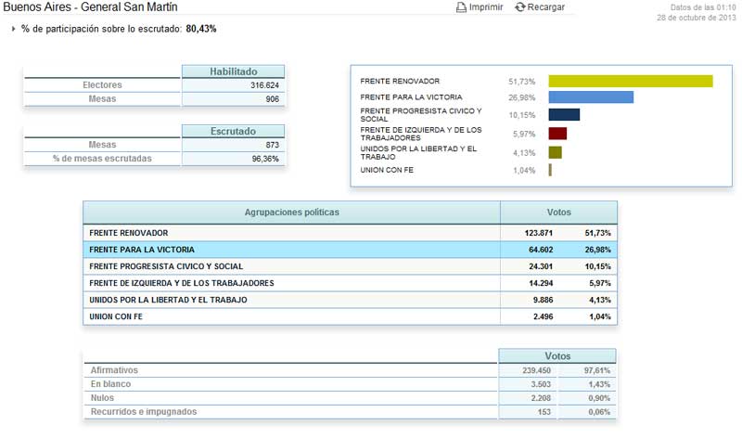Expand the participation percentage arrow
This screenshot has width=742, height=438.
point(14,29)
